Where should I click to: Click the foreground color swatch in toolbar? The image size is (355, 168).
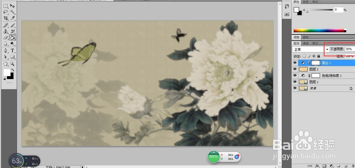point(6,72)
